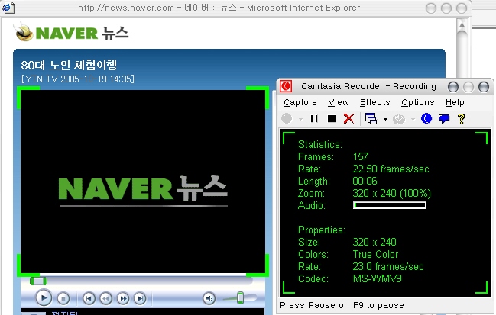The image size is (496, 315).
Task: Open the Options menu
Action: [x=417, y=102]
